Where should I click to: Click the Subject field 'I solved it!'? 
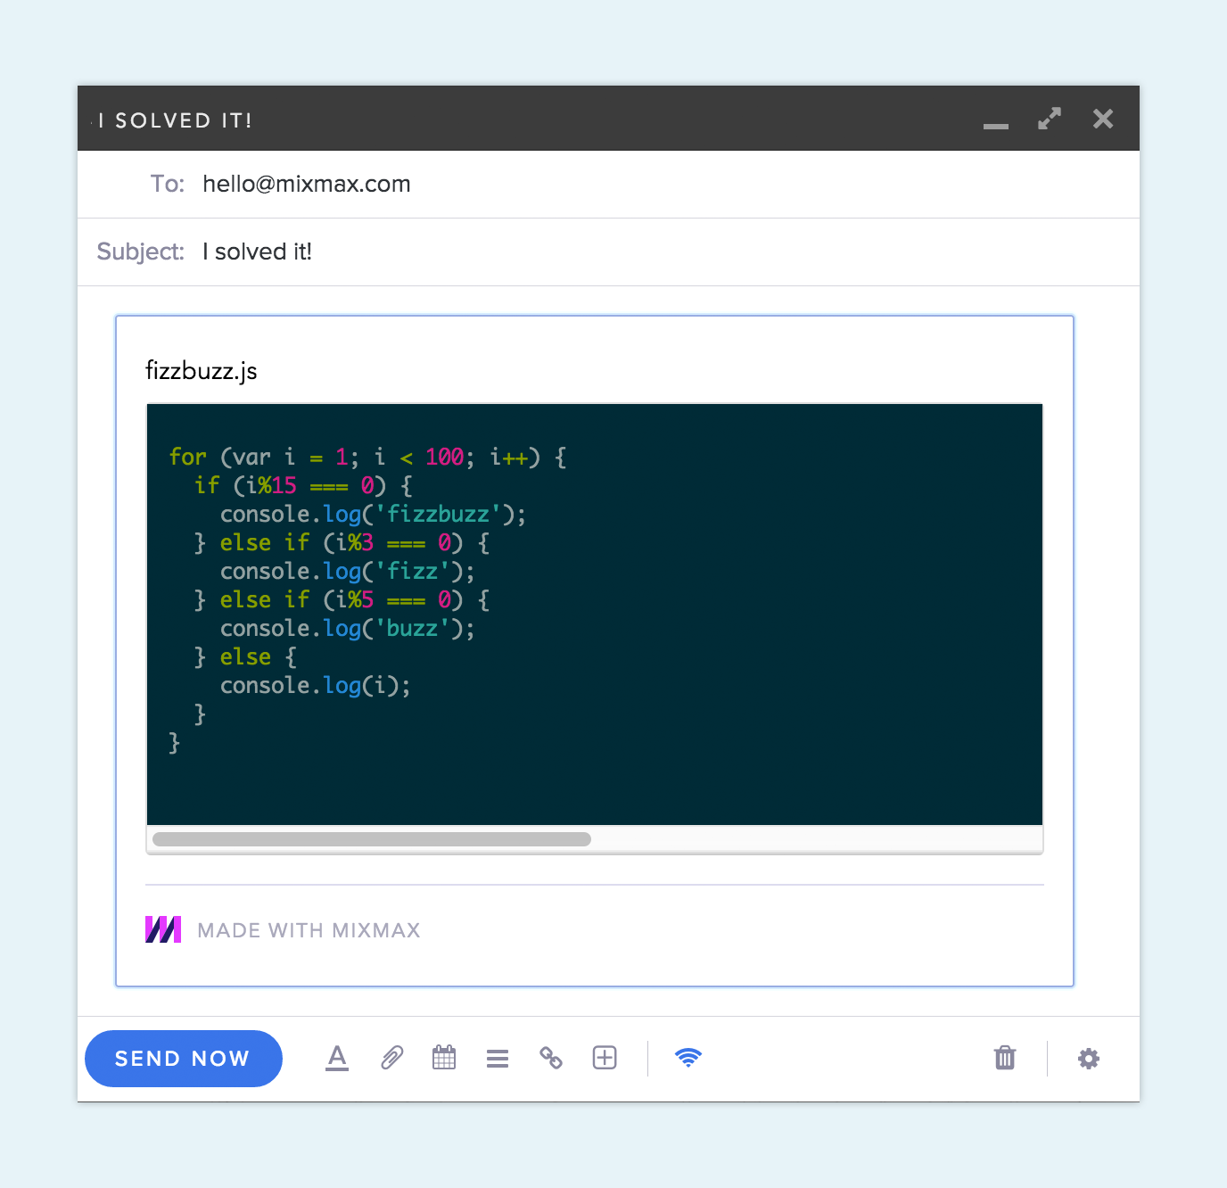(x=608, y=252)
